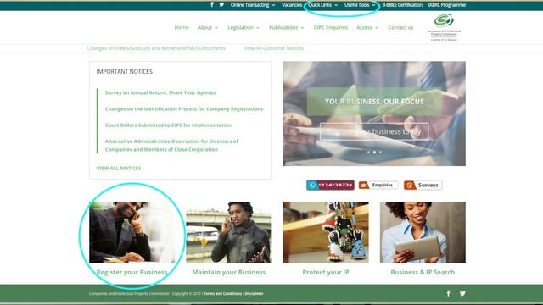543x305 pixels.
Task: Select the third slider dot on banner
Action: (380, 152)
